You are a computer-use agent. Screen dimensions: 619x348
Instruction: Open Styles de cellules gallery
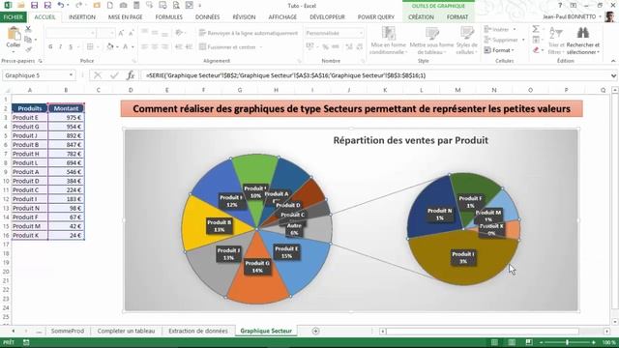(x=466, y=41)
